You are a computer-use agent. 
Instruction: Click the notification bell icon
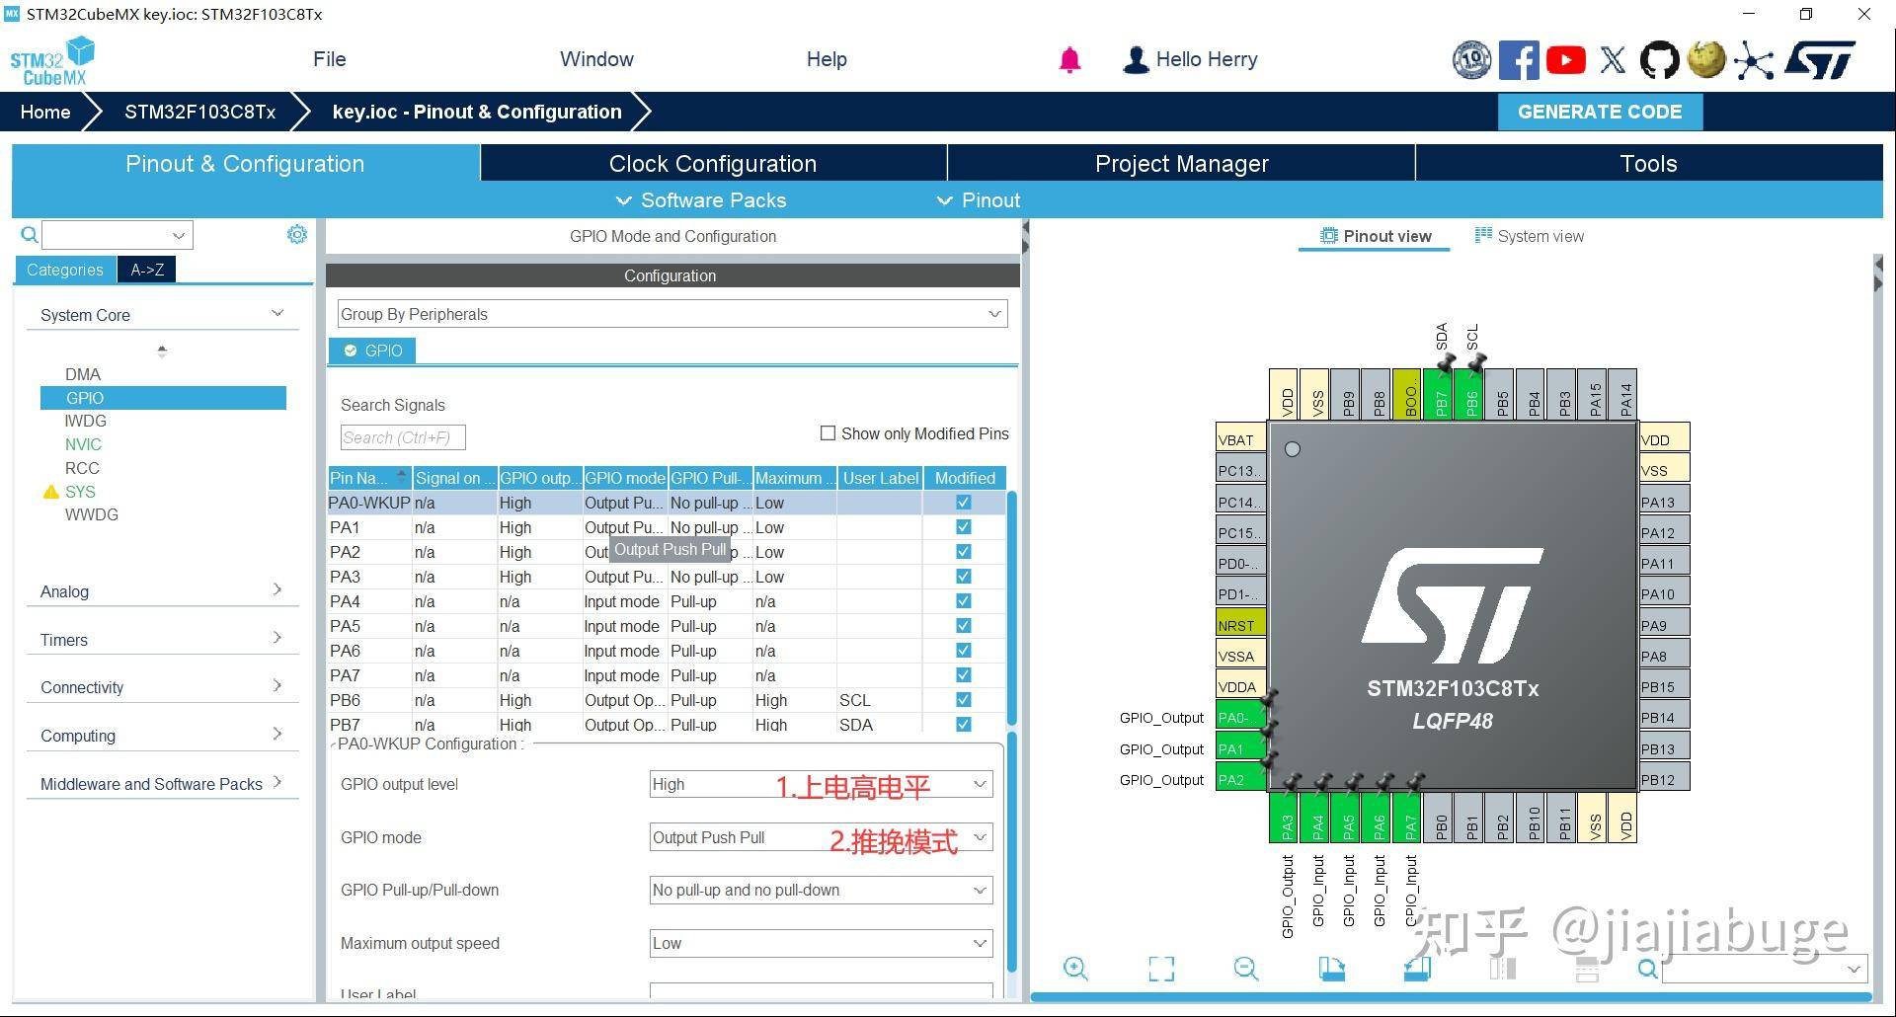pos(1069,60)
